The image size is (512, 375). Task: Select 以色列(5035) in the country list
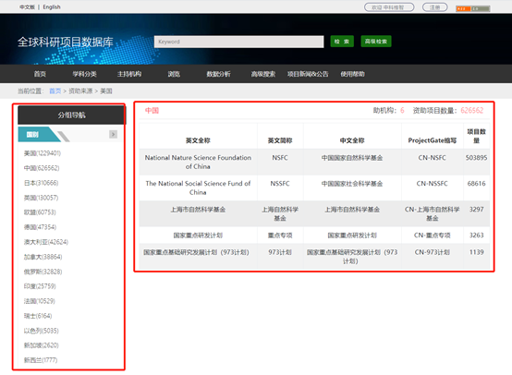pyautogui.click(x=42, y=331)
